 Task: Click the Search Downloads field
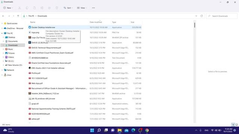point(221,16)
